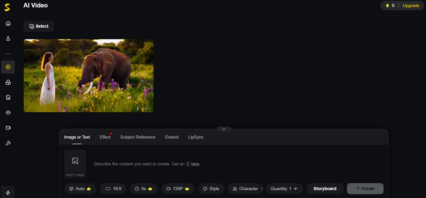Image resolution: width=426 pixels, height=198 pixels.
Task: Collapse the creation panel with chevron
Action: point(224,129)
